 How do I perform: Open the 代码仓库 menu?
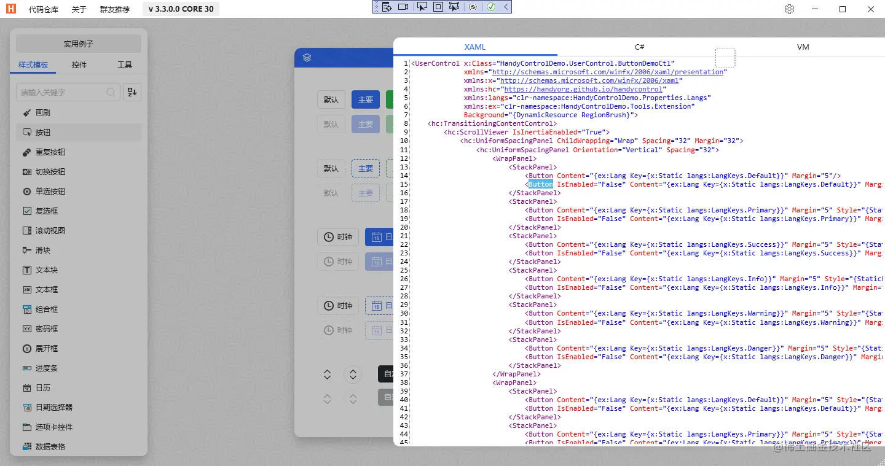point(44,9)
